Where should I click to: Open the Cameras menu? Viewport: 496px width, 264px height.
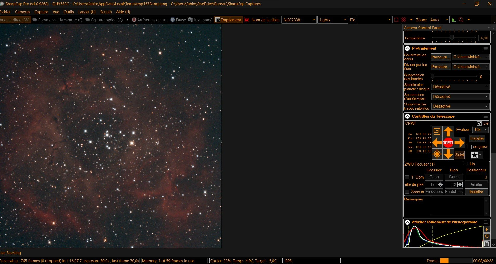coord(22,12)
